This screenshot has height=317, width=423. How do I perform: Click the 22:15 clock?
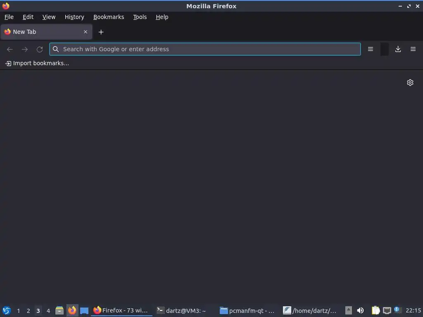coord(413,311)
